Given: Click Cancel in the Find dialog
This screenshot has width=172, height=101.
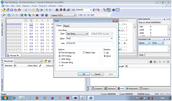Looking at the screenshot, I should point(97,74).
